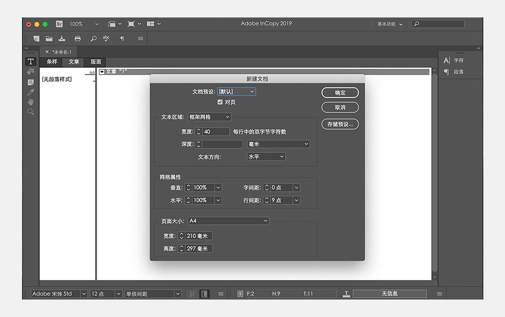
Task: Open the screen mode icon dropdown
Action: click(134, 24)
